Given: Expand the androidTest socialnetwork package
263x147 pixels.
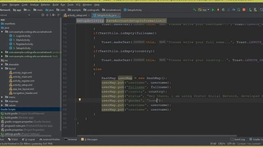Looking at the screenshot, I should coord(2,52).
